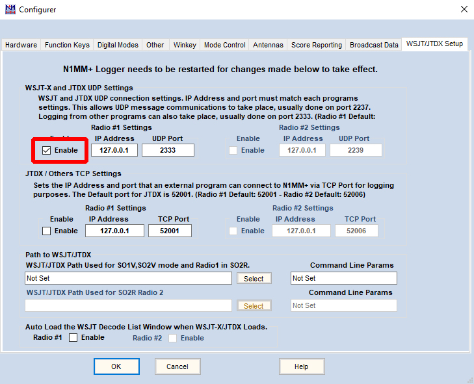The width and height of the screenshot is (474, 384).
Task: Click the Cancel button
Action: point(178,366)
